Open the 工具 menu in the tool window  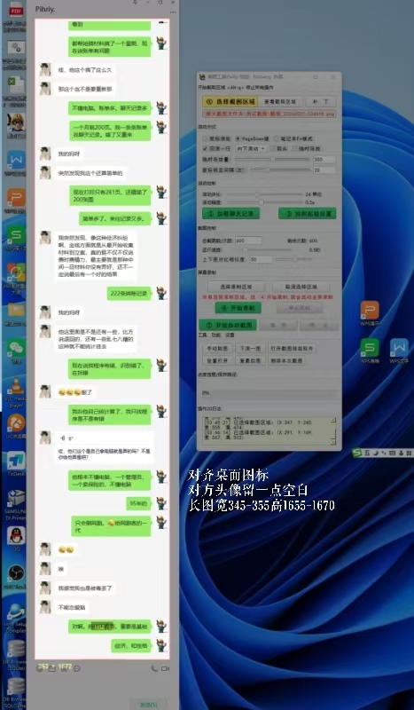coord(202,335)
